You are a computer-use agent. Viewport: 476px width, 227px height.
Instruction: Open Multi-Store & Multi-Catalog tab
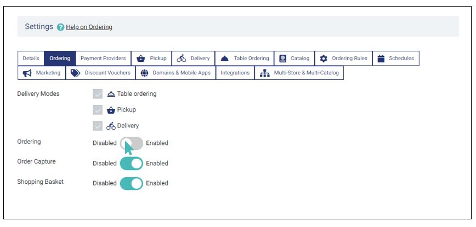(x=299, y=73)
